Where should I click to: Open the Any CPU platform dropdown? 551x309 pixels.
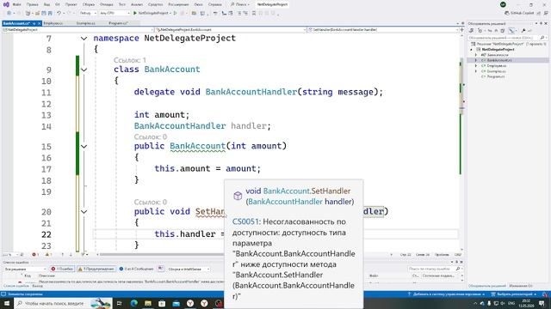click(x=115, y=13)
